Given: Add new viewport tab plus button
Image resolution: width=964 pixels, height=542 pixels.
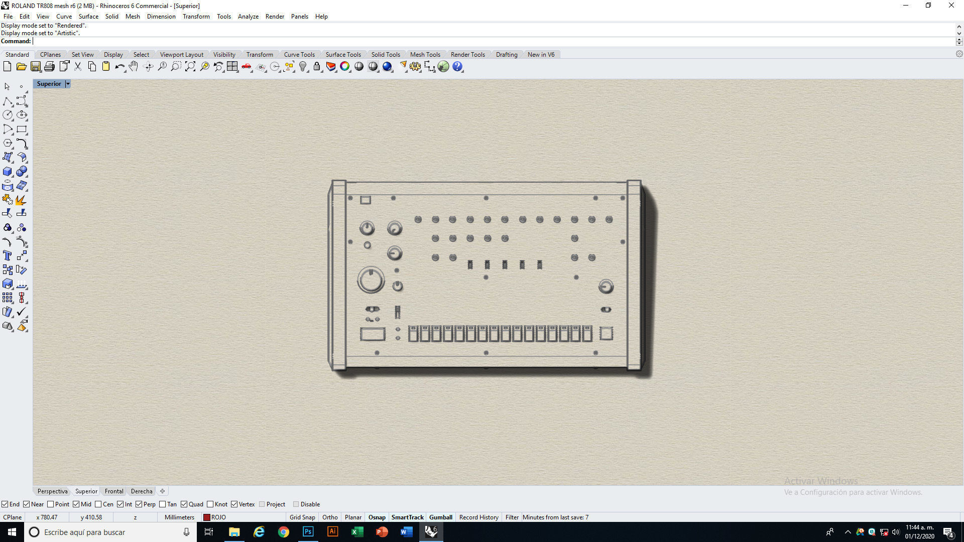Looking at the screenshot, I should [x=162, y=491].
